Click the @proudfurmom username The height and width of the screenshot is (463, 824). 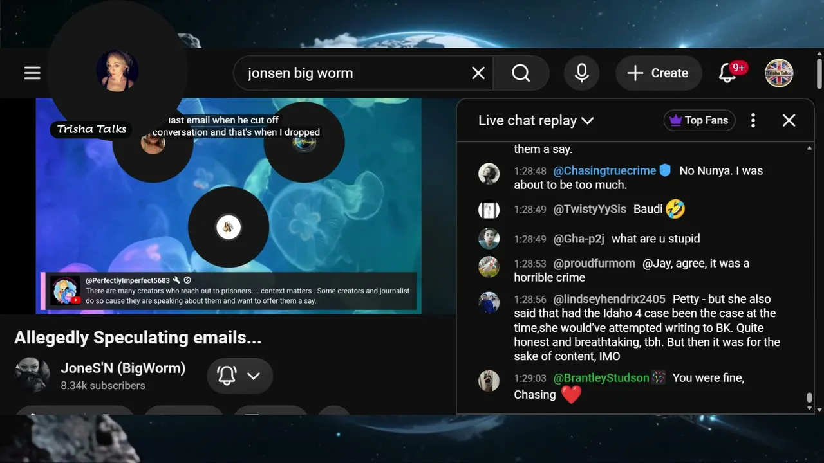tap(594, 263)
